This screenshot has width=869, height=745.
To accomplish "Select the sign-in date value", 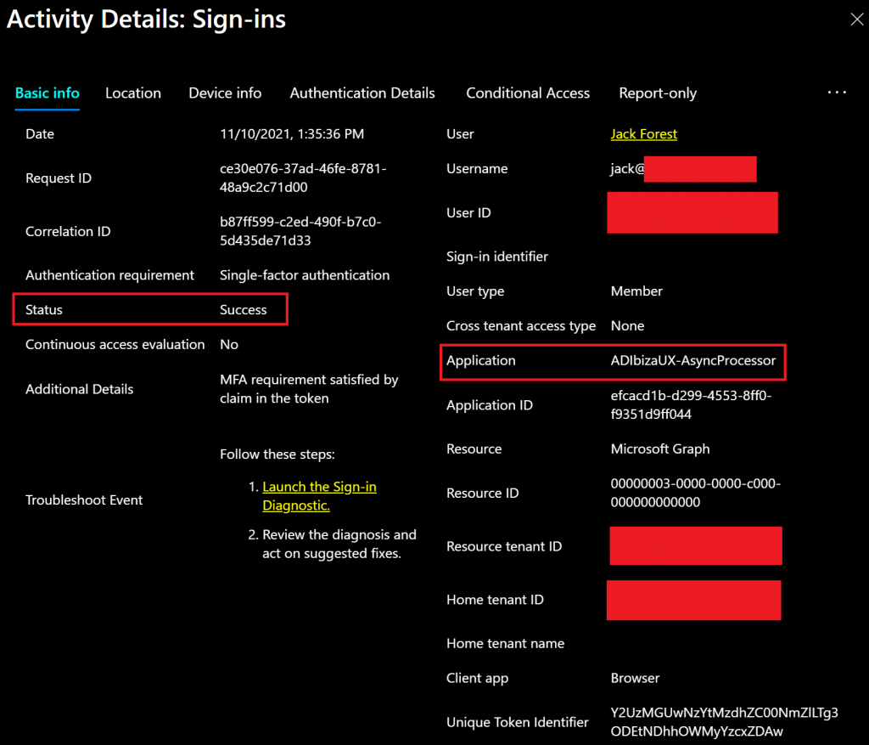I will (292, 134).
